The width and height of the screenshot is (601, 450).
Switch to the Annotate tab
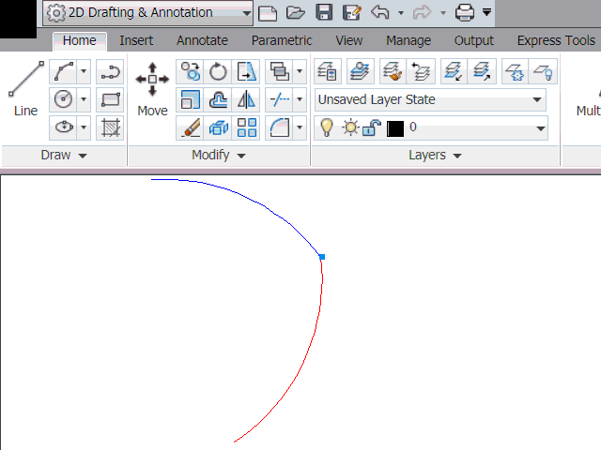202,40
